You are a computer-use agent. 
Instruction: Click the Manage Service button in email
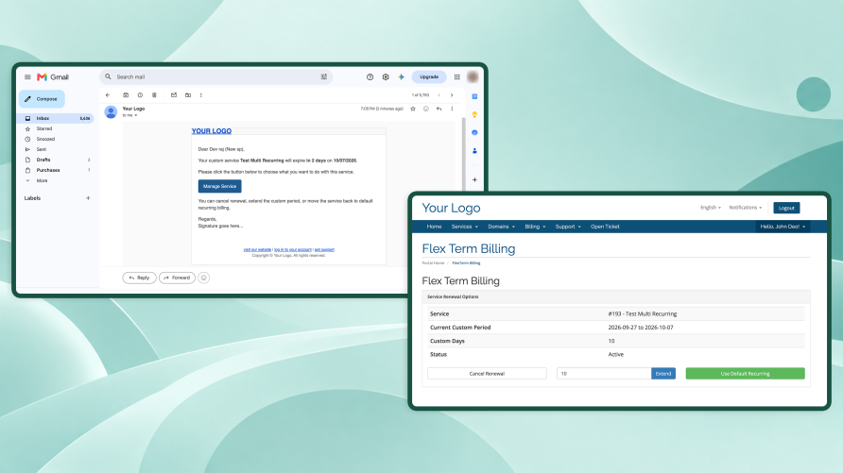(x=219, y=186)
